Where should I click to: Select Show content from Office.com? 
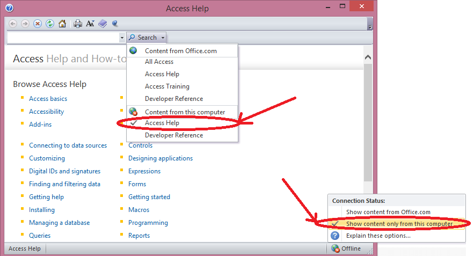388,212
